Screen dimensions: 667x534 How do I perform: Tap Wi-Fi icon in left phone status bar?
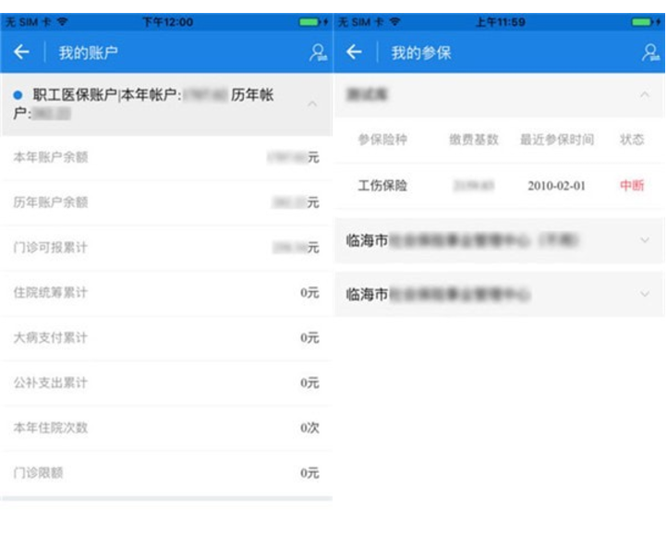click(62, 21)
